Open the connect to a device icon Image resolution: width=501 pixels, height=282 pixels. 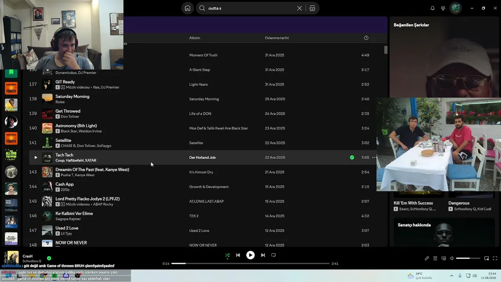coord(443,258)
